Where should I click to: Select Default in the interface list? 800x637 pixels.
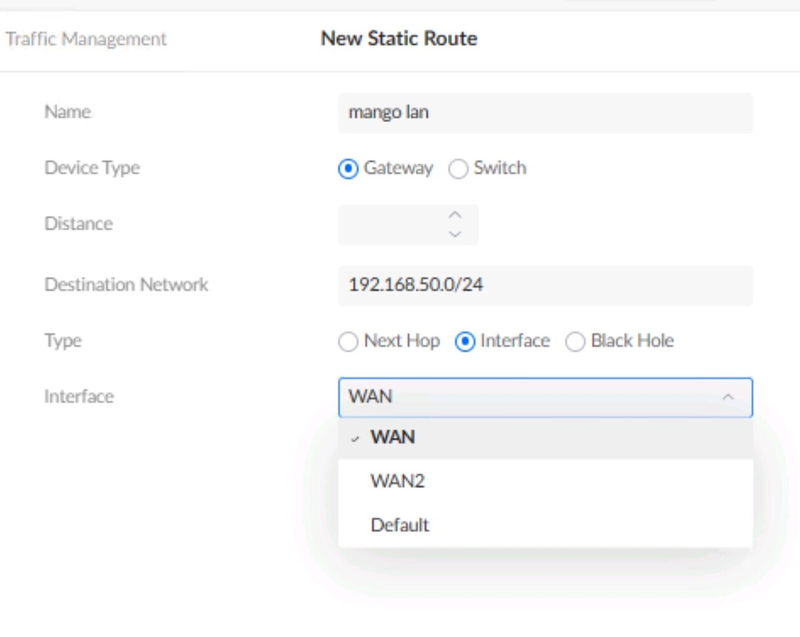click(x=400, y=525)
